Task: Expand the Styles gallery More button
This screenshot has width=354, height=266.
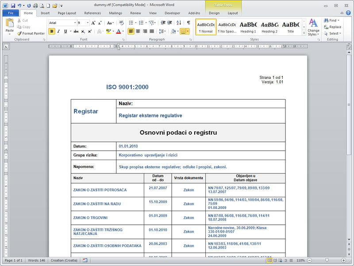Action: click(x=304, y=33)
